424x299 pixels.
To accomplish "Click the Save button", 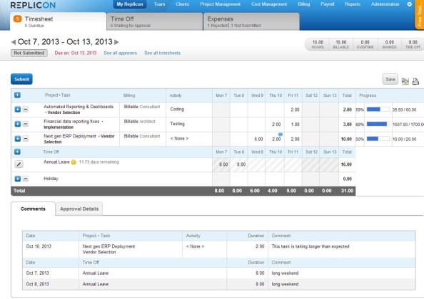I will click(x=390, y=79).
